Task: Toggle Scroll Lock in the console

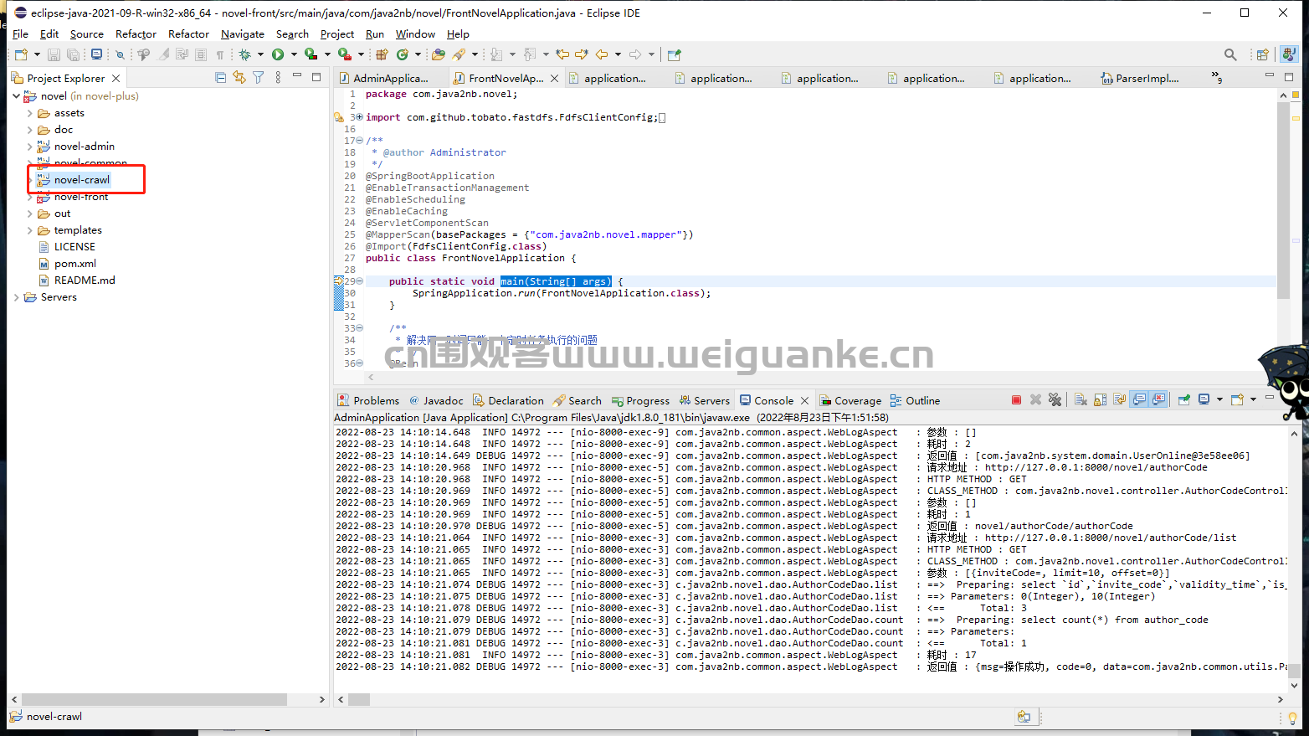Action: pyautogui.click(x=1100, y=400)
